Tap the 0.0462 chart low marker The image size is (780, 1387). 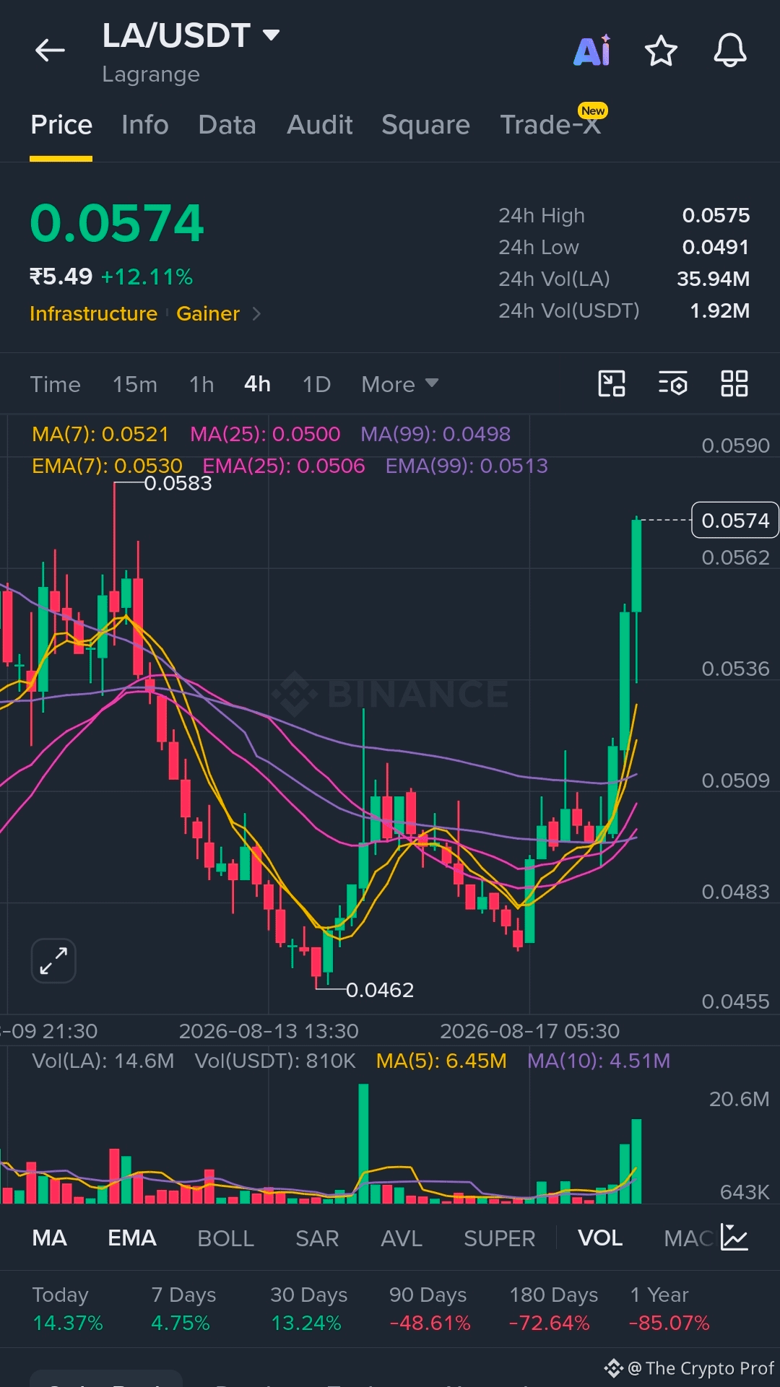[x=380, y=990]
